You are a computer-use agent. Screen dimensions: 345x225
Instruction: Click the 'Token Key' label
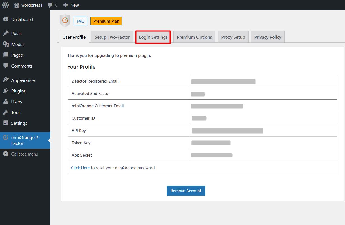[81, 143]
